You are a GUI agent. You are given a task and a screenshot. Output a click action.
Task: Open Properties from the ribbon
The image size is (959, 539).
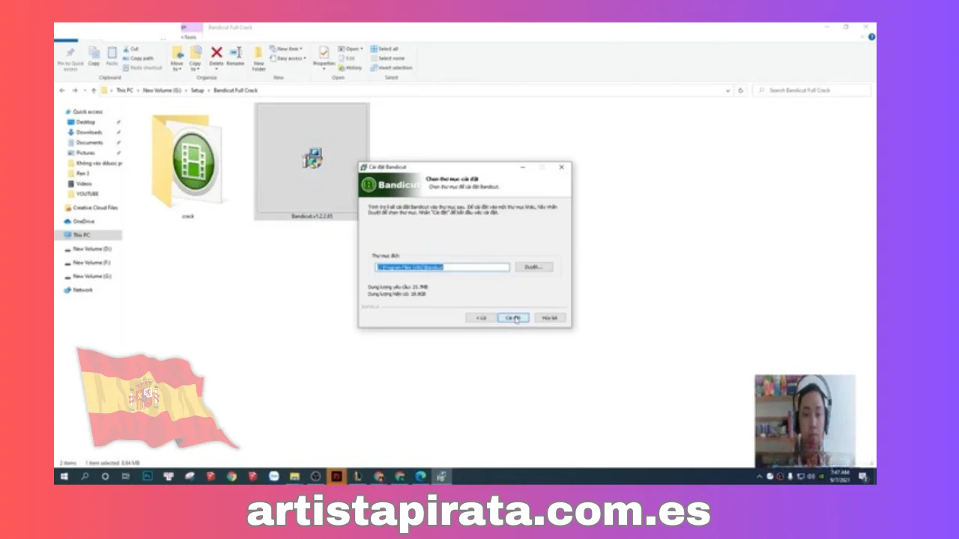click(324, 56)
